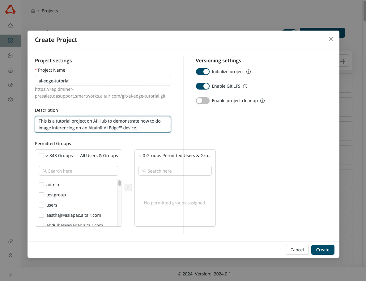The image size is (366, 281).
Task: Click the Altair logo icon
Action: point(10,10)
